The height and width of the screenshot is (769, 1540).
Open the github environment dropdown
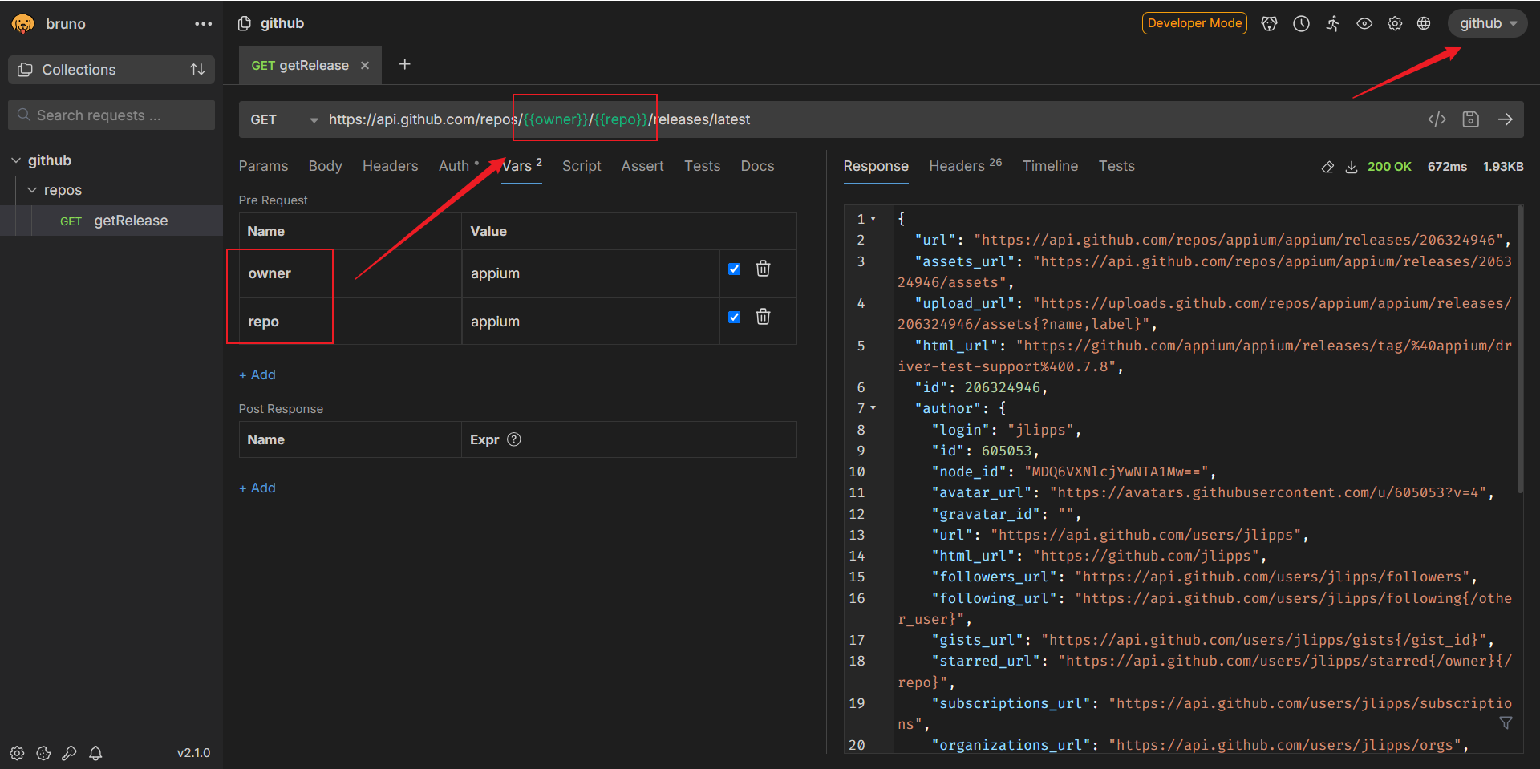1487,23
